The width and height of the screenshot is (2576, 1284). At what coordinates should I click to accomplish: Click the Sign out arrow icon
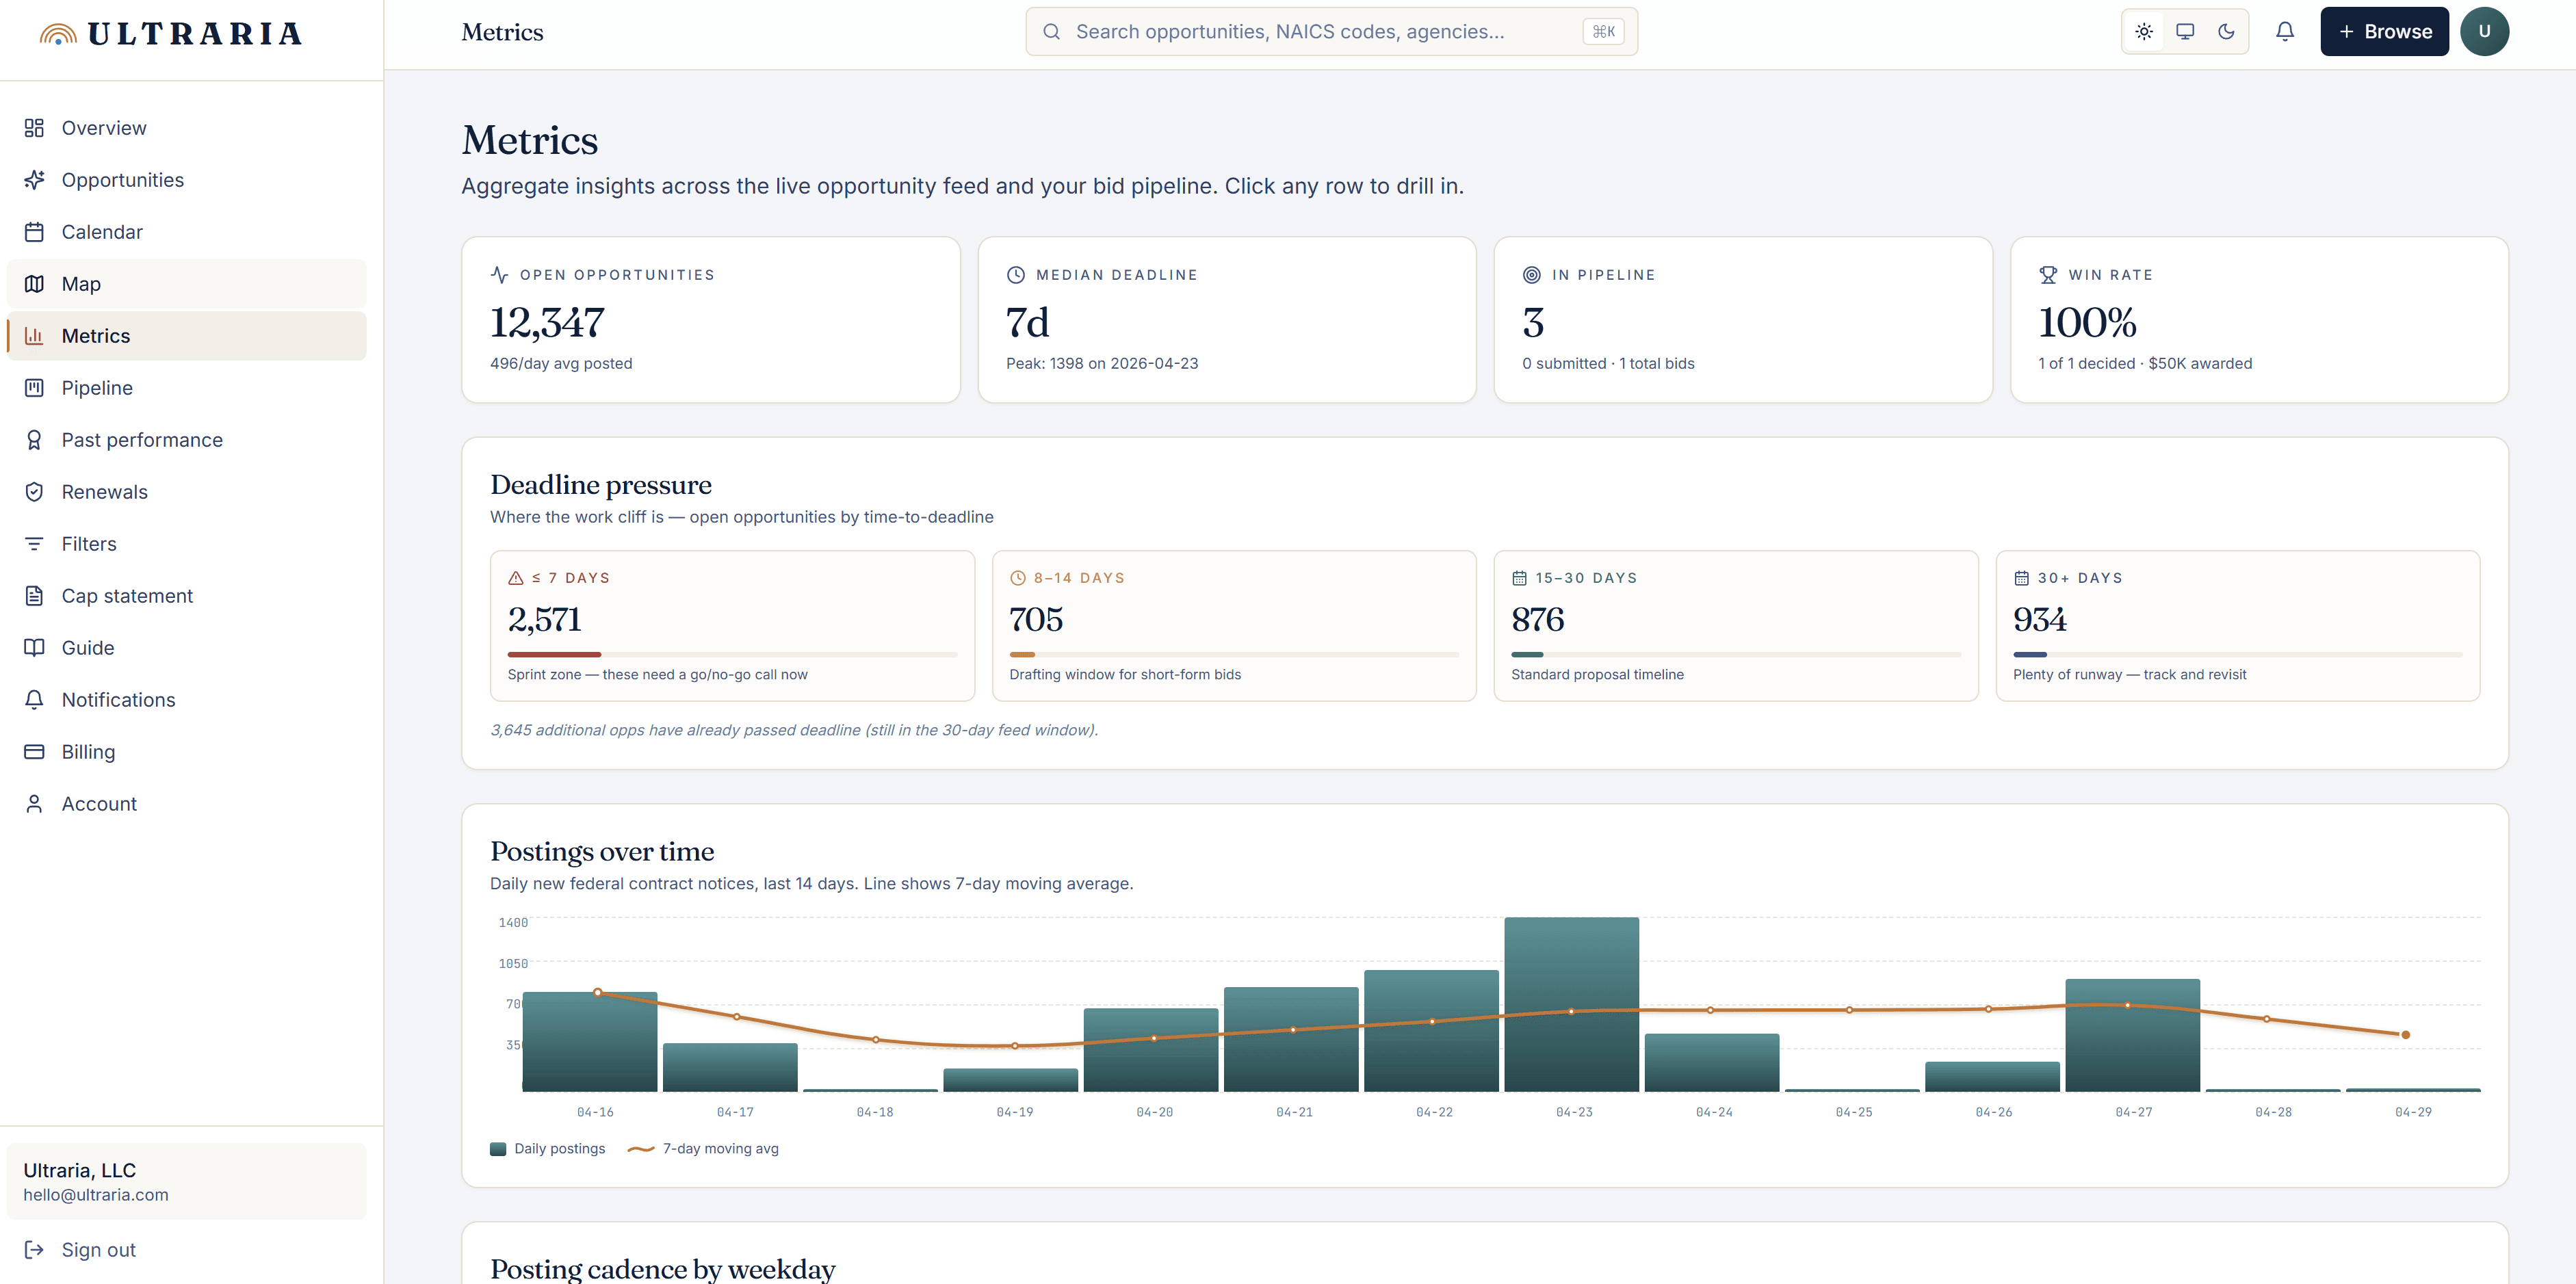pos(34,1250)
